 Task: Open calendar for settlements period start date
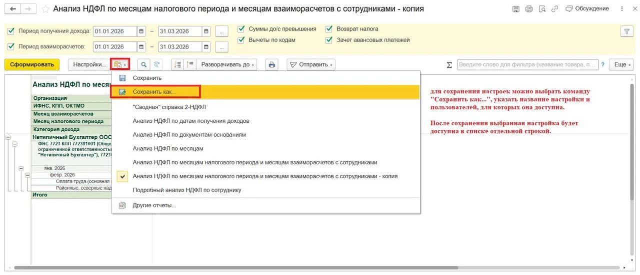click(141, 47)
